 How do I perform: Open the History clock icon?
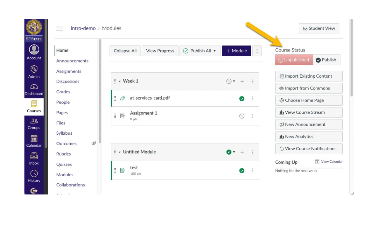34,173
